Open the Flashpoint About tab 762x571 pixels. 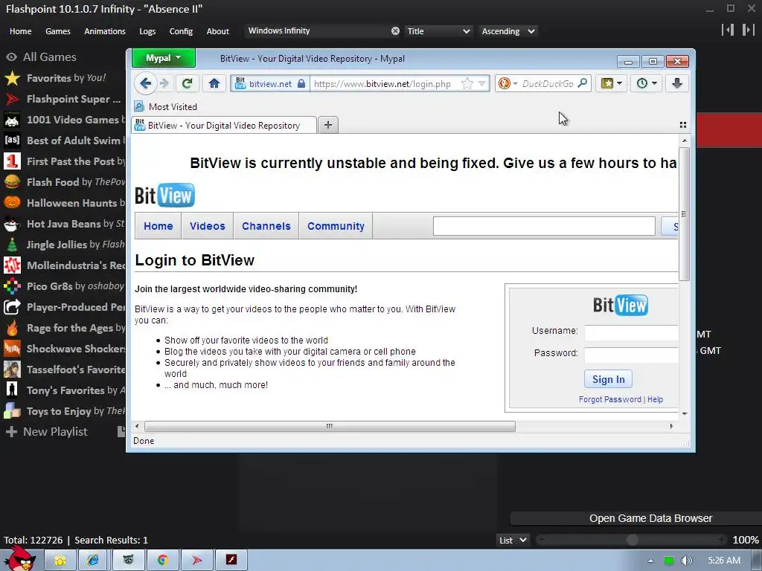coord(218,31)
